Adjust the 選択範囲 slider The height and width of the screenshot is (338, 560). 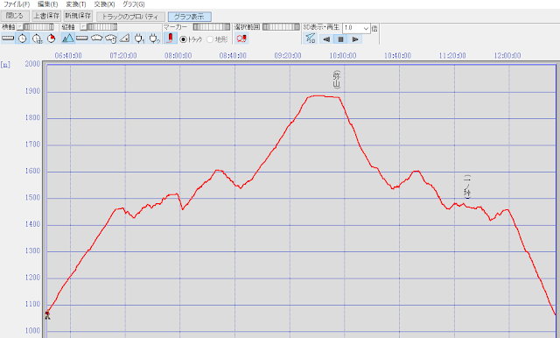281,27
